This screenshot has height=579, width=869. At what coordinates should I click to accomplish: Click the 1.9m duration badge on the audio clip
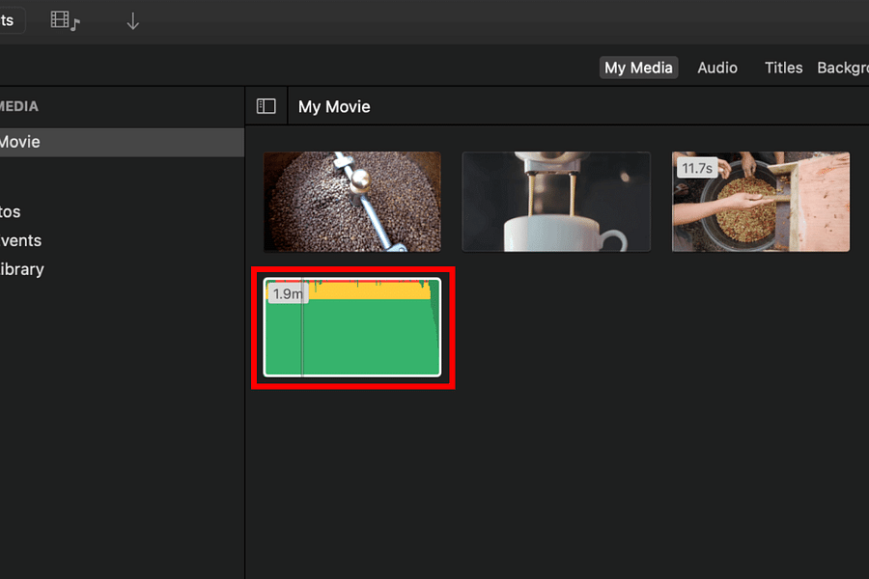287,292
